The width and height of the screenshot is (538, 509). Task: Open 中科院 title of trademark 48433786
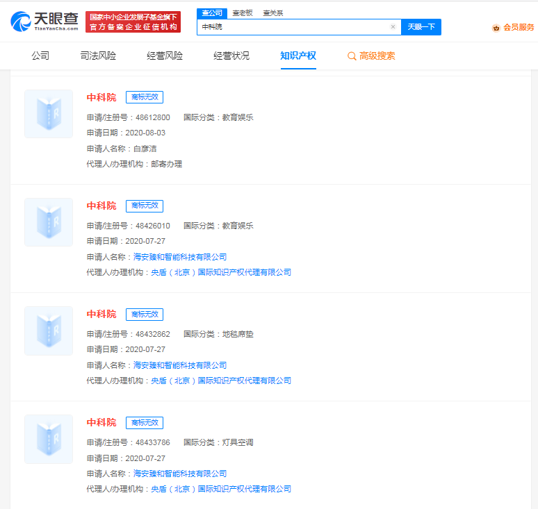(x=101, y=422)
